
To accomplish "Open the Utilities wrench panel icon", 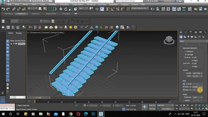I will 205,32.
